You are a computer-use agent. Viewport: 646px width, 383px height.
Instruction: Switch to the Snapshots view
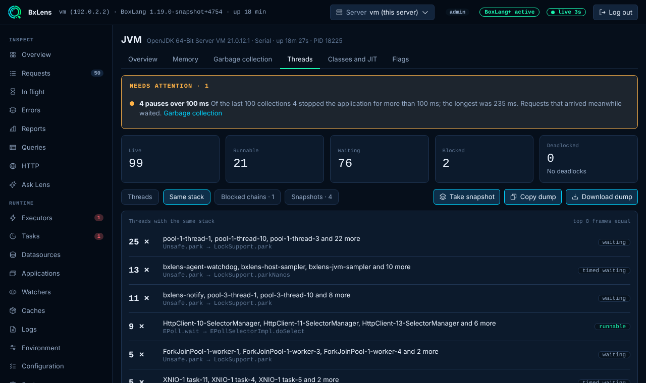pos(311,197)
